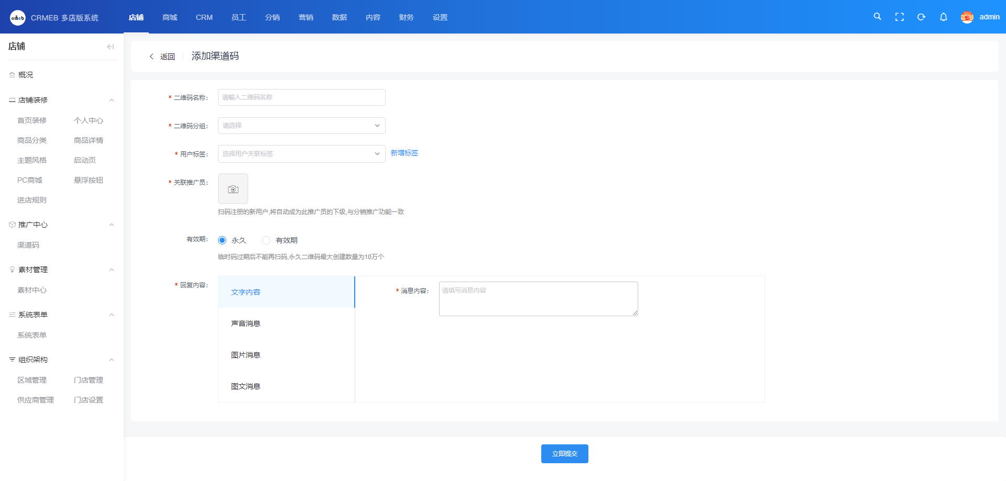
Task: Click the camera icon to select promoter
Action: click(x=233, y=189)
